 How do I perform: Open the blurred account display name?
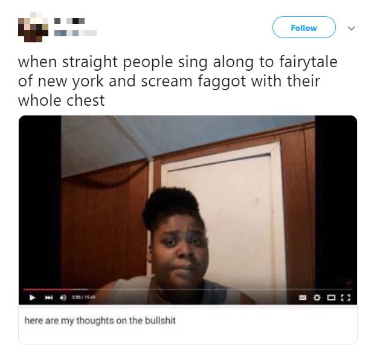(69, 21)
